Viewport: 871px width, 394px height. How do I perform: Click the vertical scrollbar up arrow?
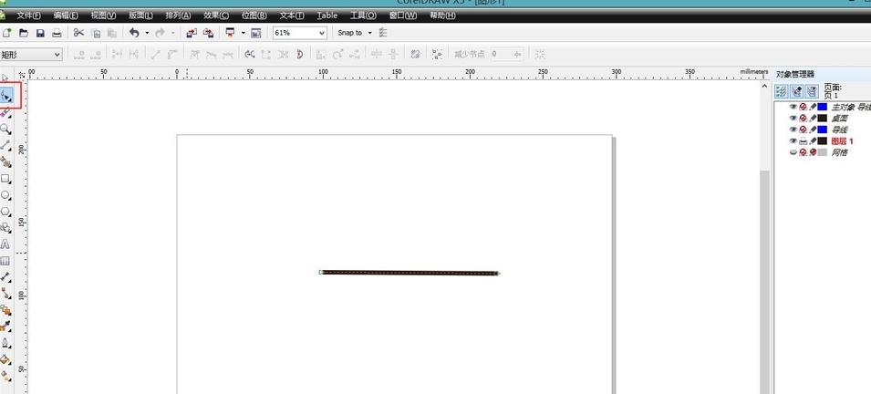point(765,86)
